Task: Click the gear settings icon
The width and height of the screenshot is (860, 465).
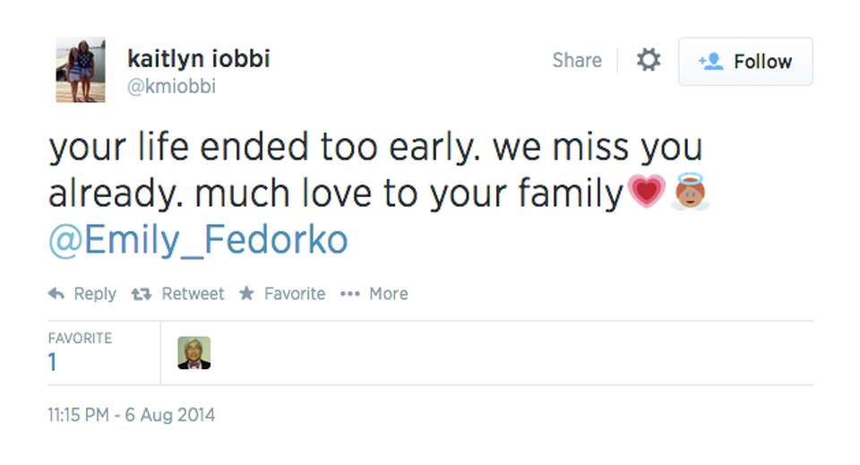Action: click(x=648, y=61)
